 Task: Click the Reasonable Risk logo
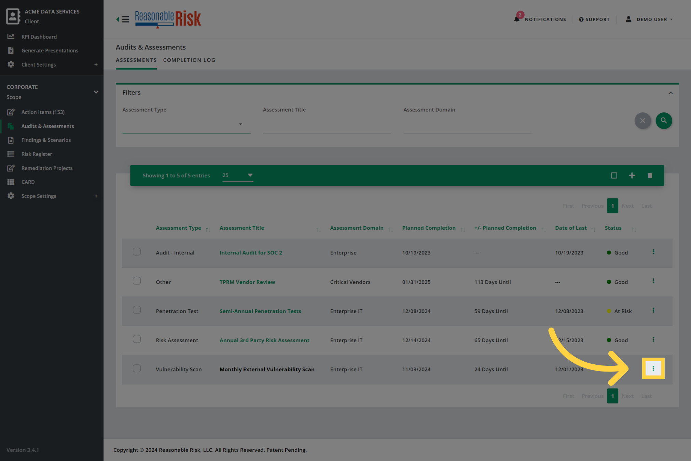tap(168, 19)
